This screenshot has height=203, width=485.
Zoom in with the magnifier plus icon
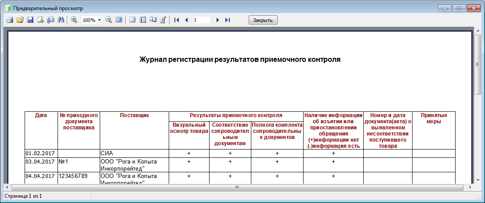[x=74, y=20]
